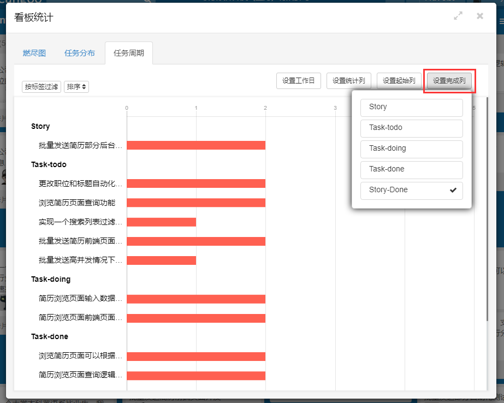Viewport: 504px width, 403px height.
Task: Select the Task-todo option in the list
Action: pos(411,128)
